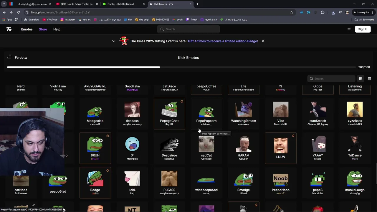Open the PLEASE emote
The height and width of the screenshot is (212, 377).
click(x=169, y=183)
